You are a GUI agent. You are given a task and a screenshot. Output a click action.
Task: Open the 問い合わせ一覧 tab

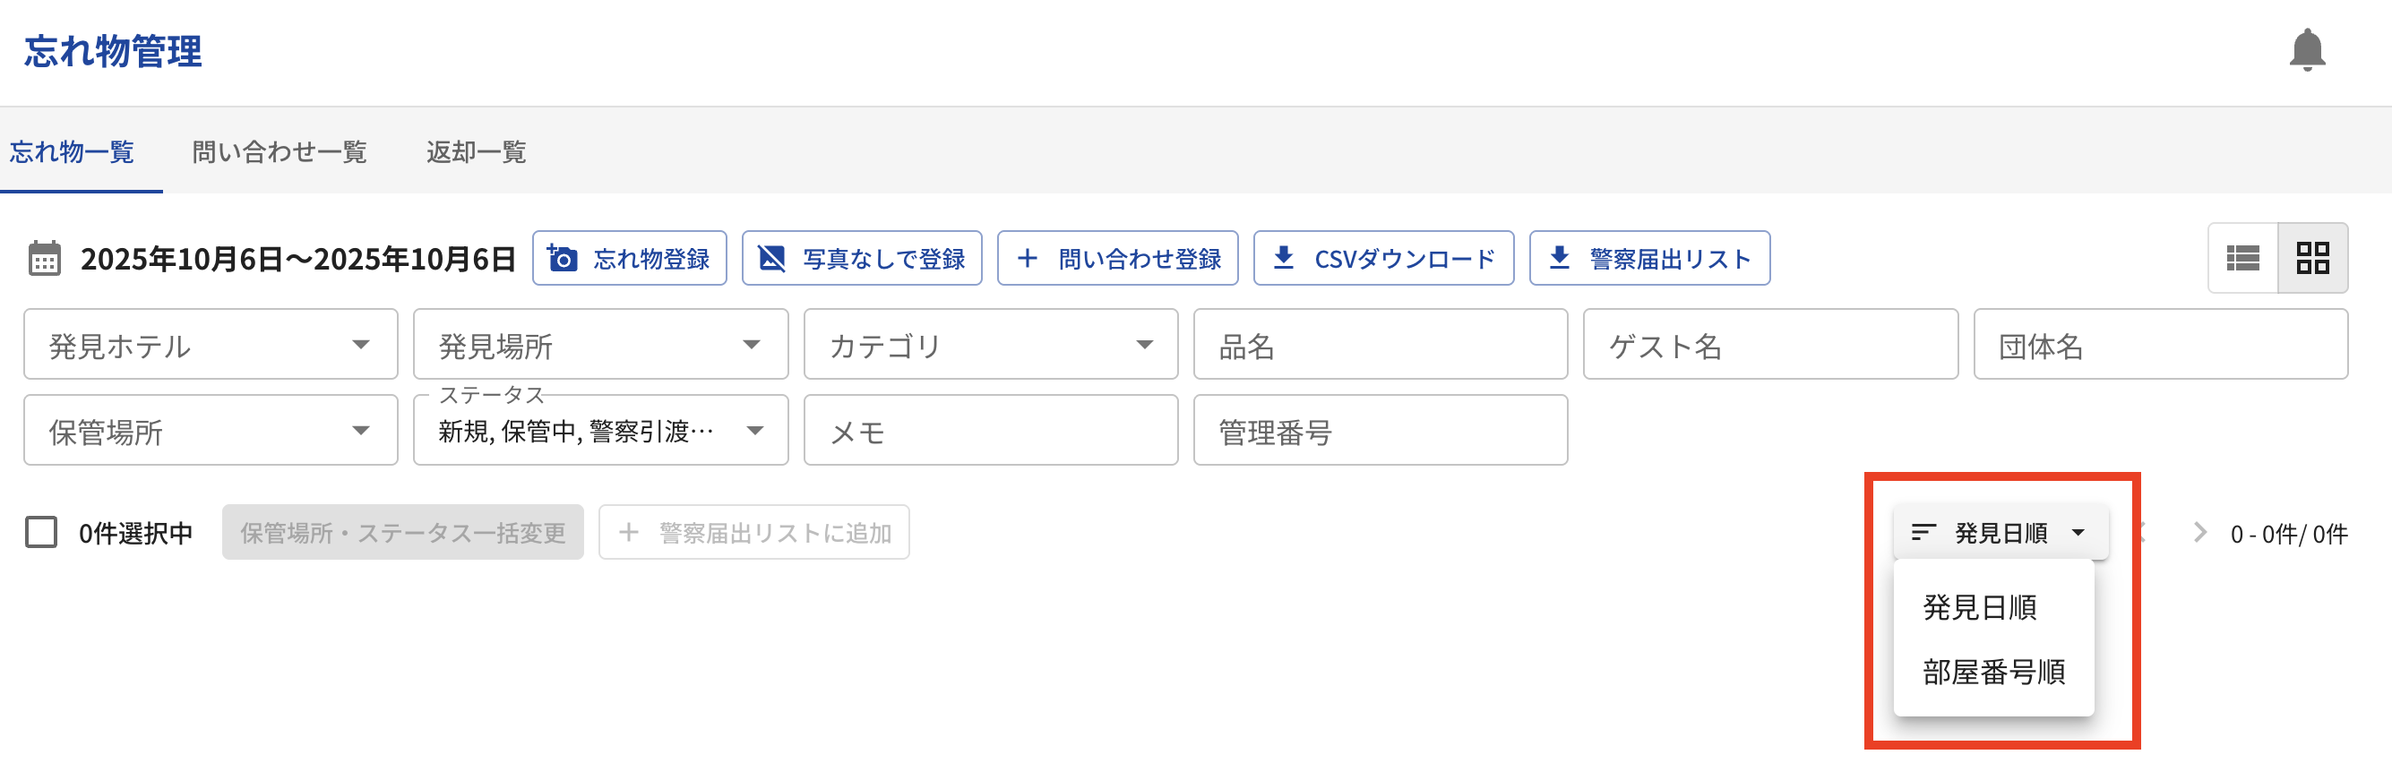[280, 152]
